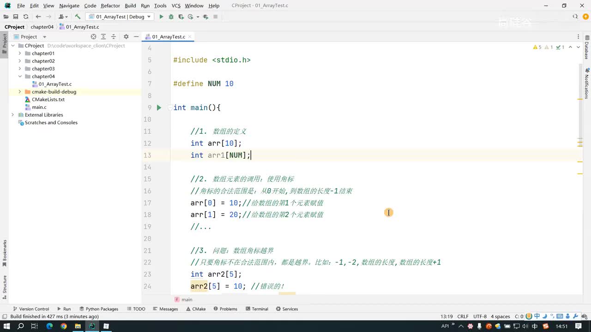
Task: Open the Build menu
Action: [x=130, y=6]
